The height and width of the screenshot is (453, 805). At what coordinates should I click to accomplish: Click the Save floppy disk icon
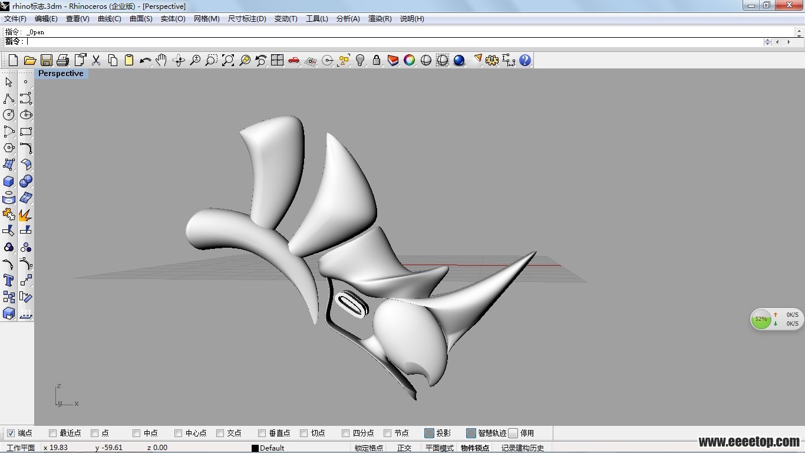(x=46, y=60)
